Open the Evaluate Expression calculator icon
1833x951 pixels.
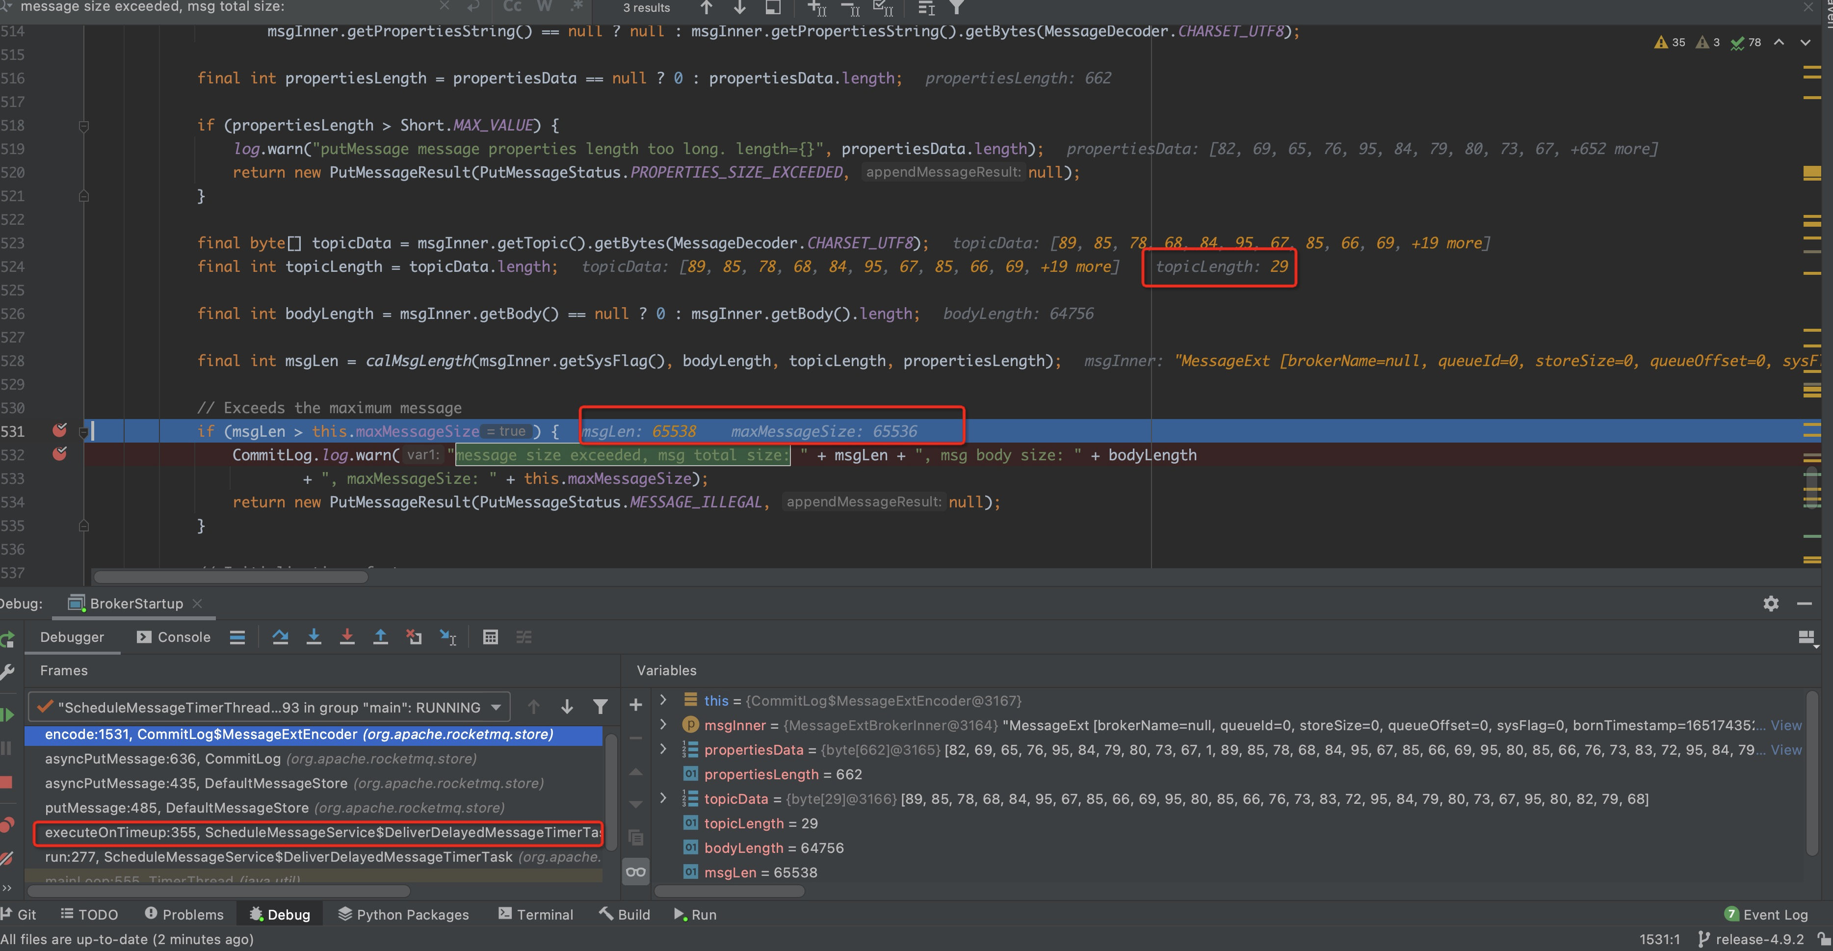click(490, 637)
